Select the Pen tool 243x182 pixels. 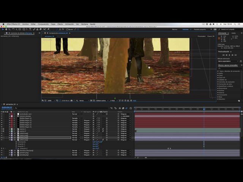[27, 29]
